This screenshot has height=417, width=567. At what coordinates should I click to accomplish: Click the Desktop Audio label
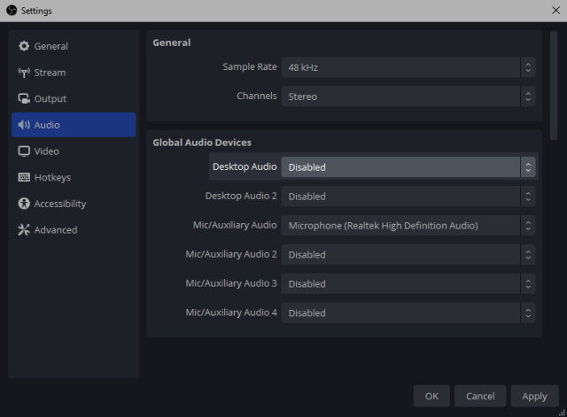245,166
